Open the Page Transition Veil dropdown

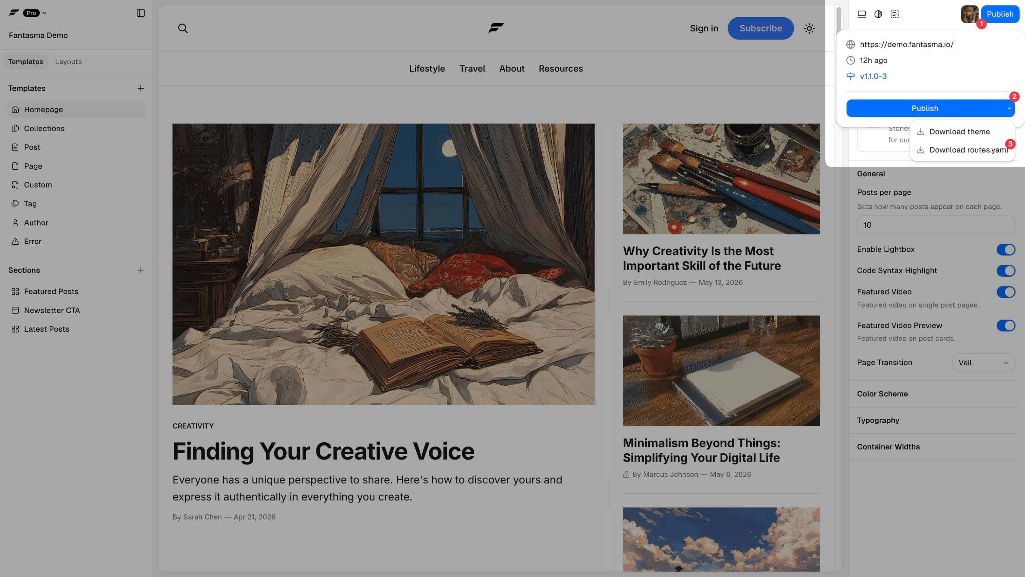[x=983, y=363]
